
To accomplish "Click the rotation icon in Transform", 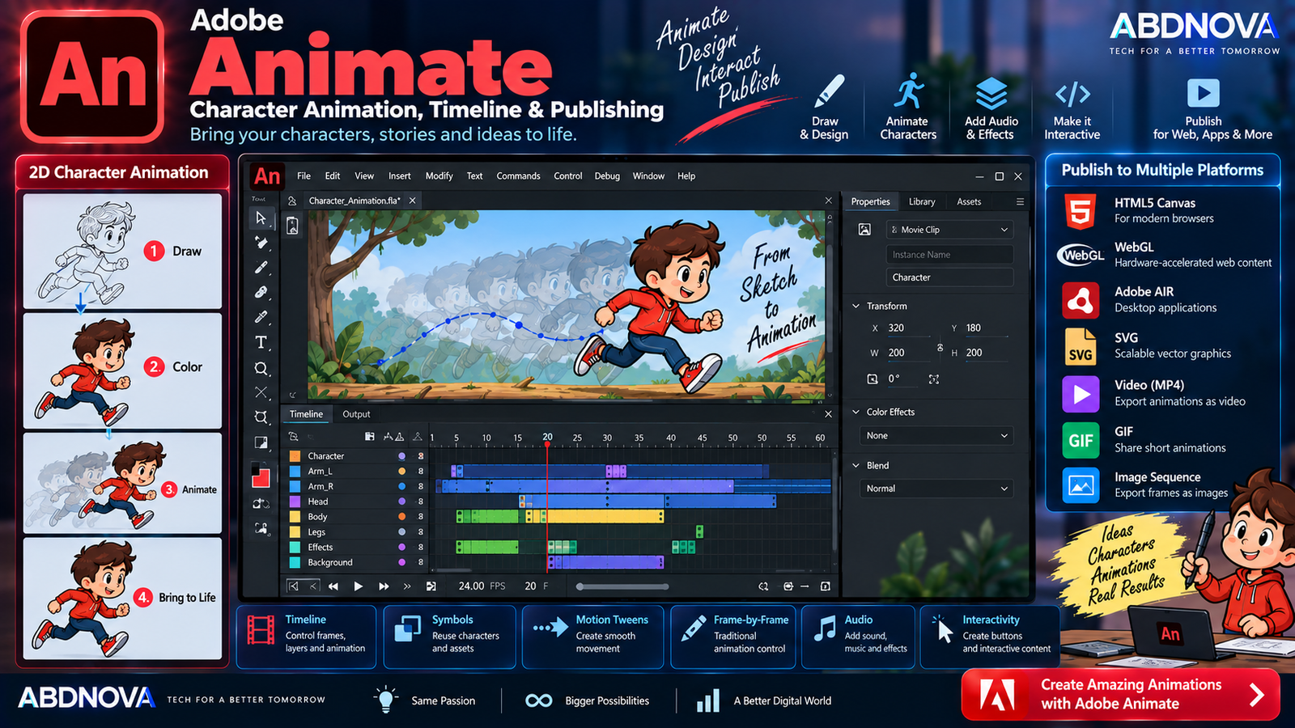I will point(872,379).
